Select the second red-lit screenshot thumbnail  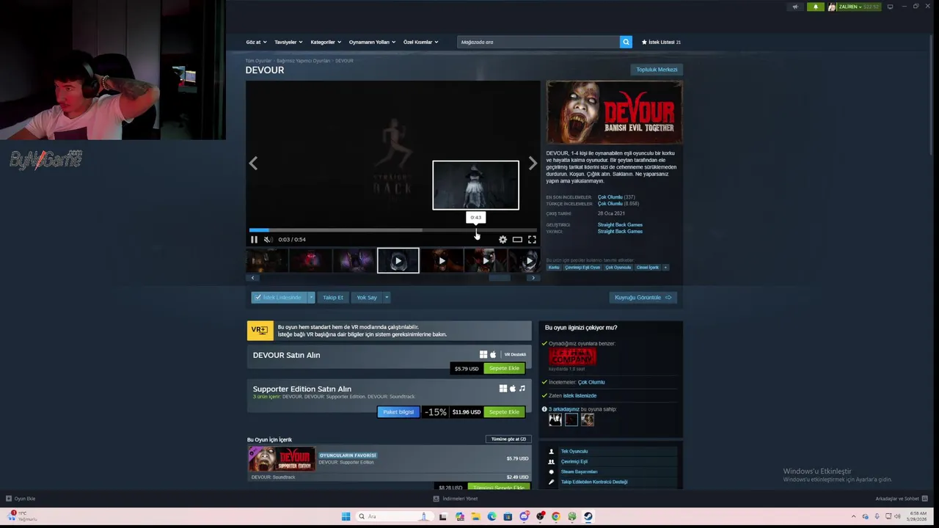(x=310, y=260)
